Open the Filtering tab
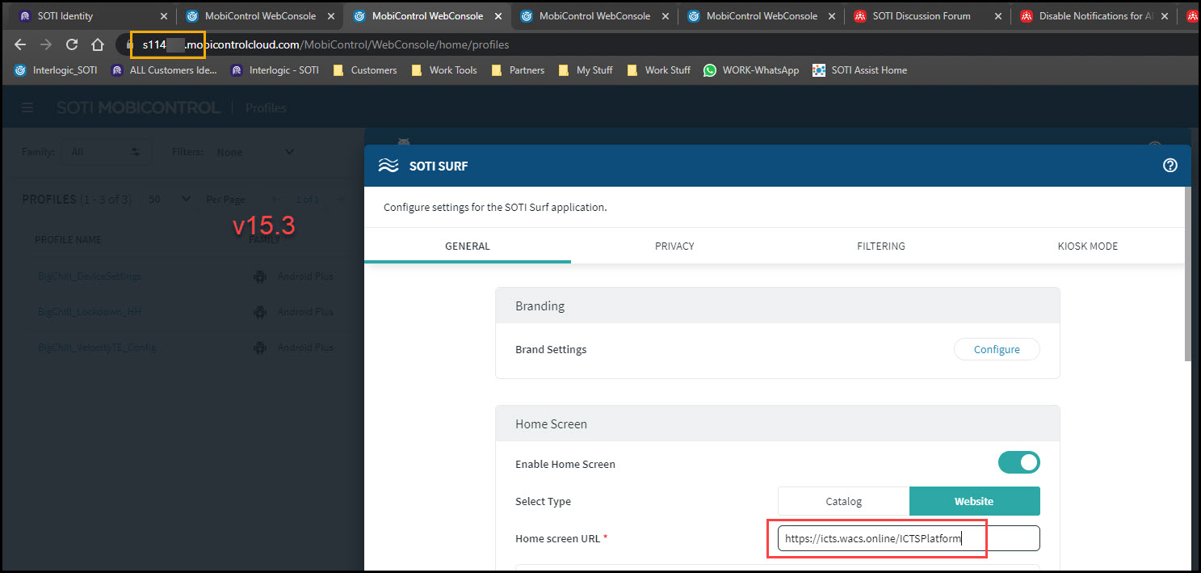This screenshot has height=573, width=1201. click(x=880, y=246)
